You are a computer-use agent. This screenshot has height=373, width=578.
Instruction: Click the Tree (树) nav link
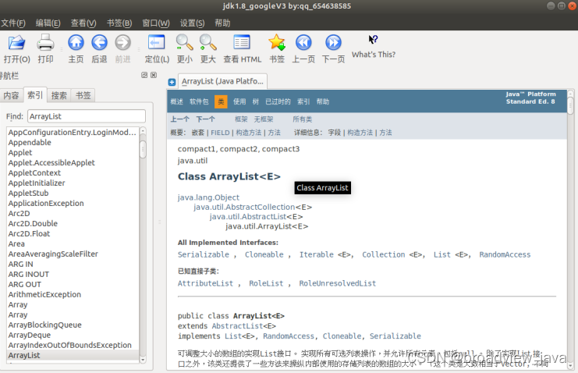click(x=255, y=101)
